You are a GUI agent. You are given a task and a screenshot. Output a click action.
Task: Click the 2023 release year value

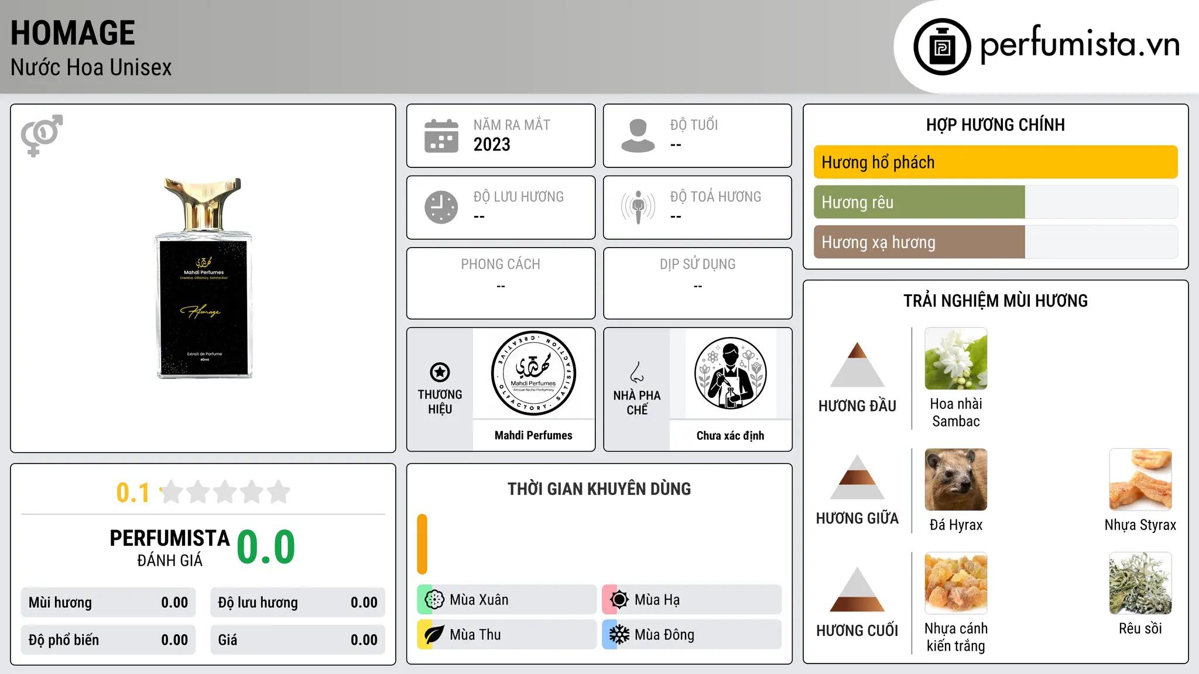point(492,145)
